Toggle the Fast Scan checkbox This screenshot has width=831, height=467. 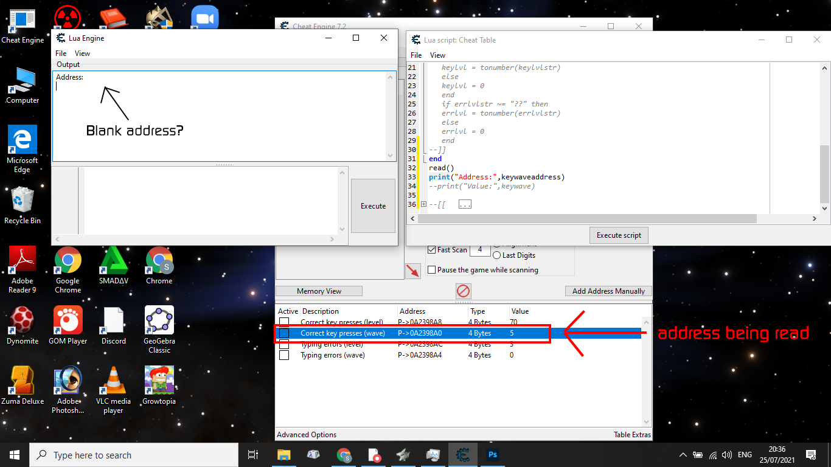click(x=432, y=250)
